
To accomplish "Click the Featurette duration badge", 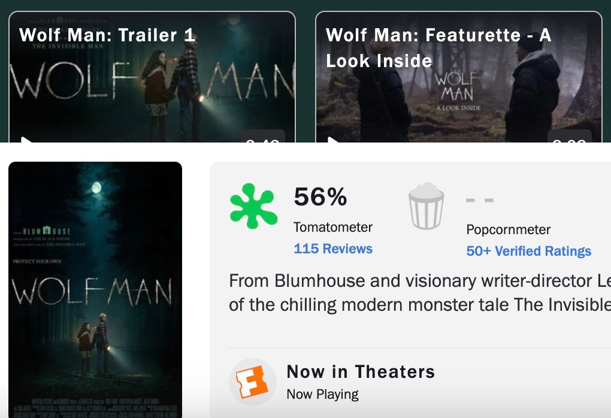I will pos(570,137).
